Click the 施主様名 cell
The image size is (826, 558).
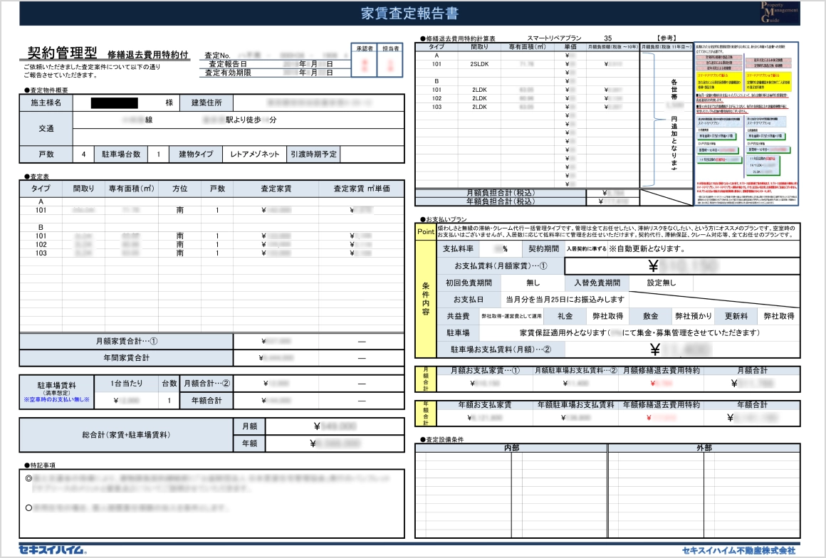pyautogui.click(x=46, y=102)
